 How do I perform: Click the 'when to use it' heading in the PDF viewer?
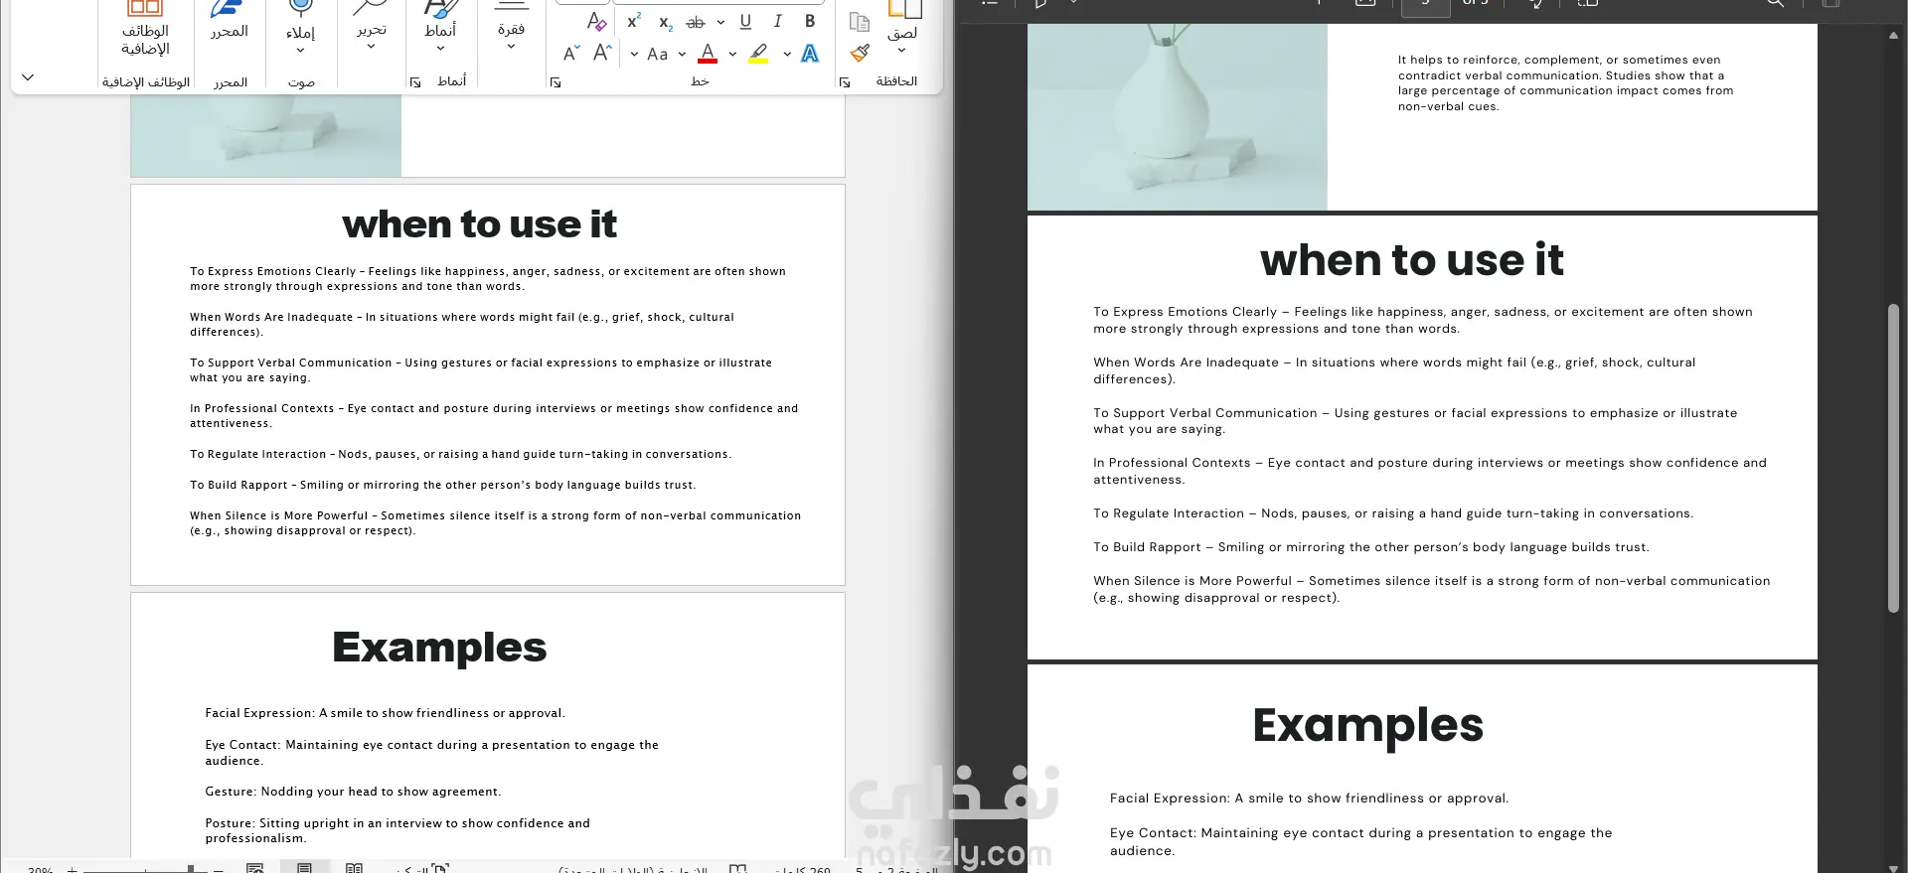coord(1412,260)
